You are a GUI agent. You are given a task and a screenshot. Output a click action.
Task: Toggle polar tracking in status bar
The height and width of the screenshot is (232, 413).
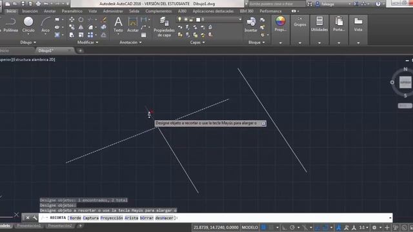pos(292,227)
